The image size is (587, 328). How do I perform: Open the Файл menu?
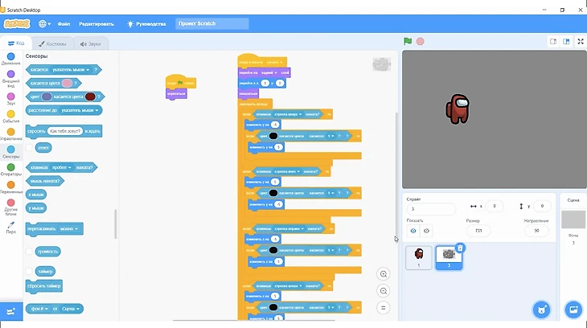click(64, 23)
